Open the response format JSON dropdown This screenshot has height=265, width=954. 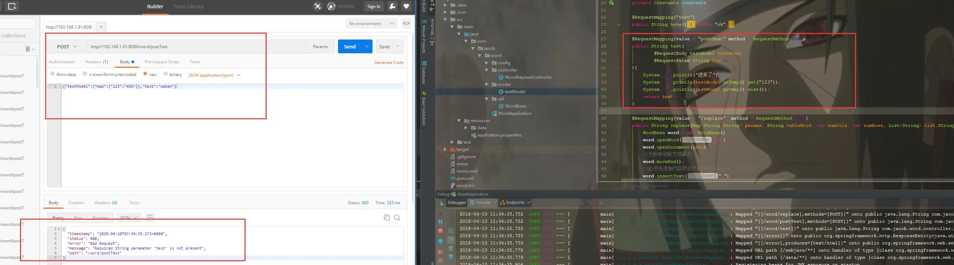pos(129,217)
